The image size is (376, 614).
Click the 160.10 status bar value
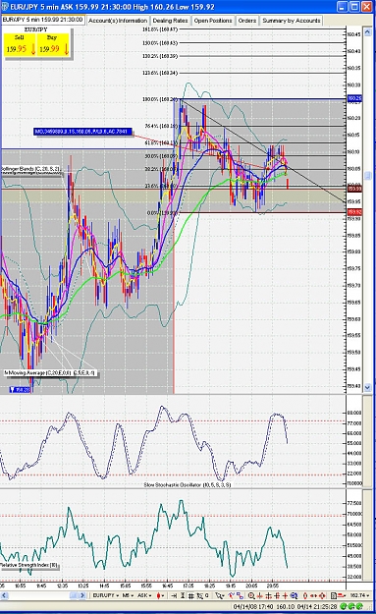click(x=286, y=606)
